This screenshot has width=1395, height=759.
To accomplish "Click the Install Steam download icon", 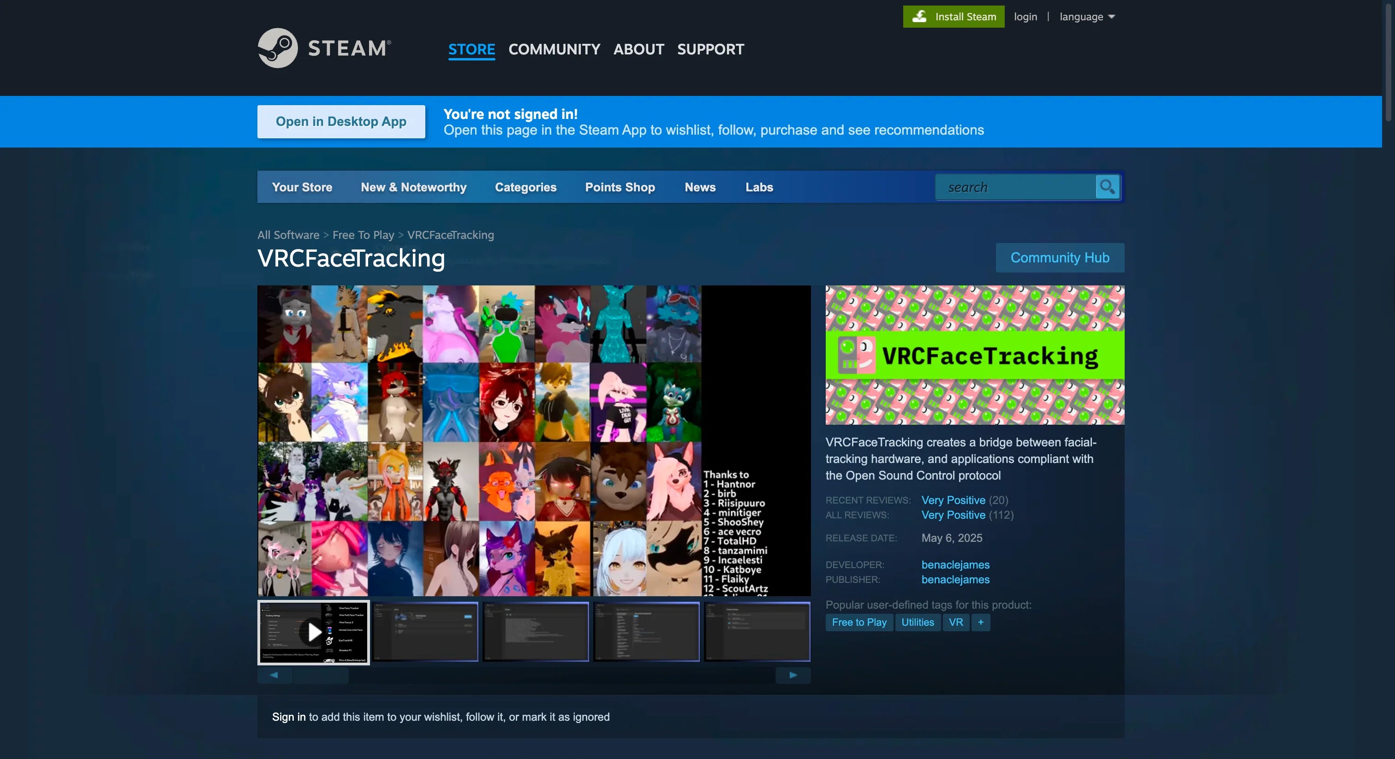I will point(919,16).
